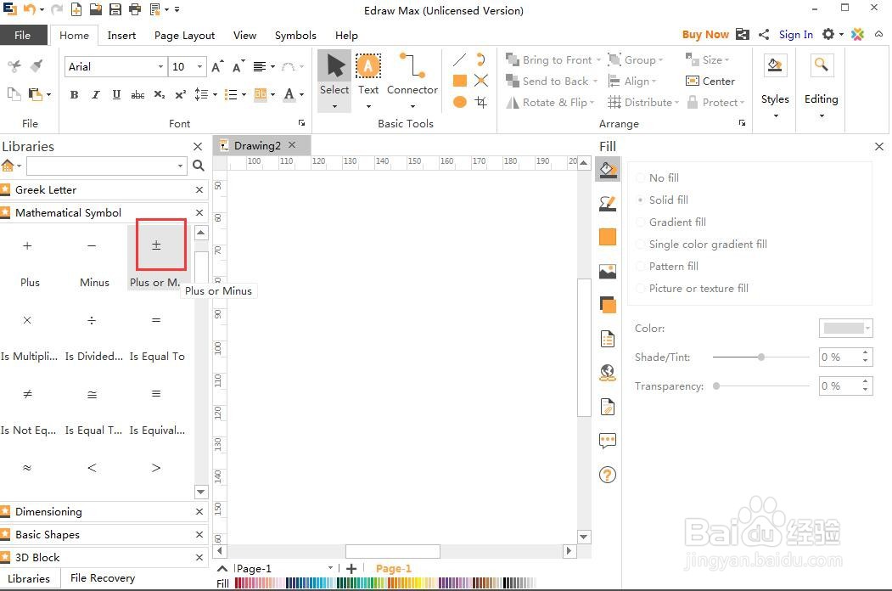892x591 pixels.
Task: Select the No fill option
Action: click(x=659, y=177)
